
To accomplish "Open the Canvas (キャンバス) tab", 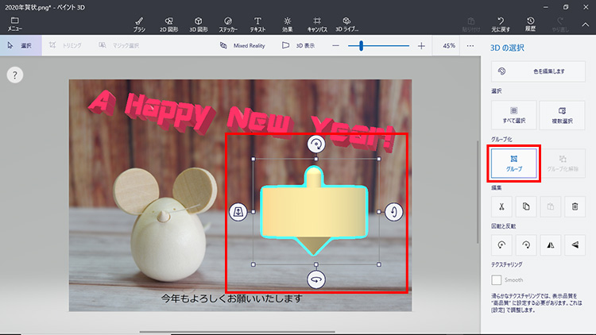I will pyautogui.click(x=317, y=23).
